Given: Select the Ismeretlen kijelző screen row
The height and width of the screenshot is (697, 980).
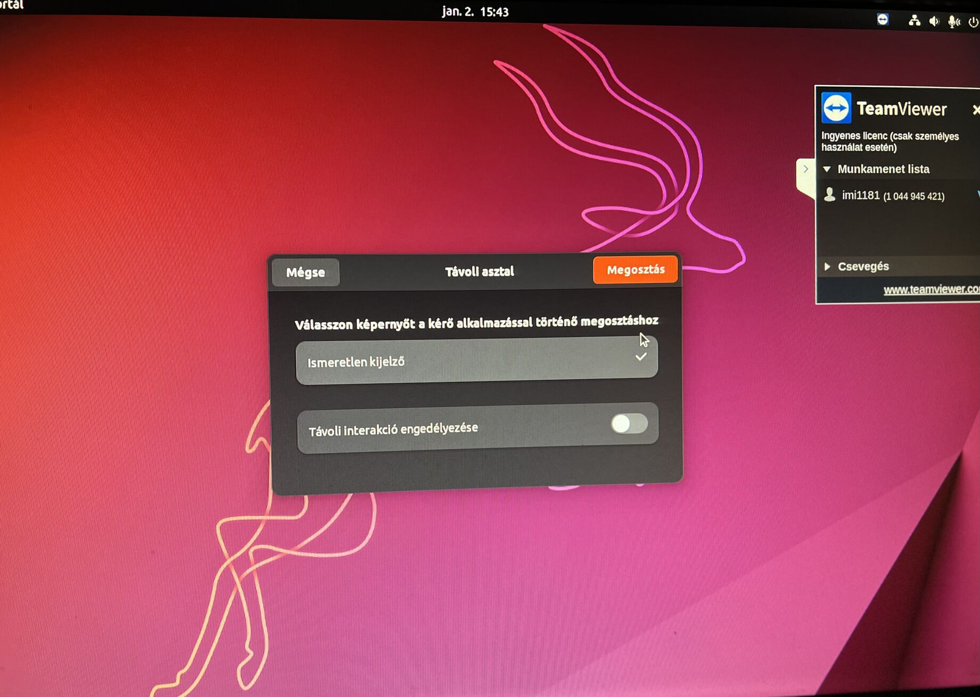Looking at the screenshot, I should (x=476, y=360).
